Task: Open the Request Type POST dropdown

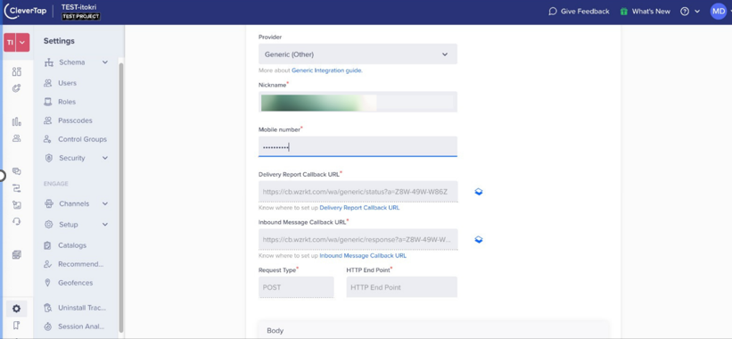Action: 296,287
